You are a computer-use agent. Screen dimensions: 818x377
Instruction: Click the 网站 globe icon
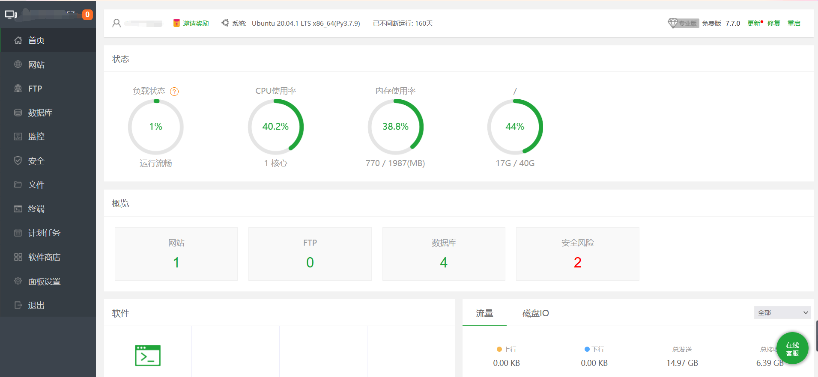click(x=18, y=65)
